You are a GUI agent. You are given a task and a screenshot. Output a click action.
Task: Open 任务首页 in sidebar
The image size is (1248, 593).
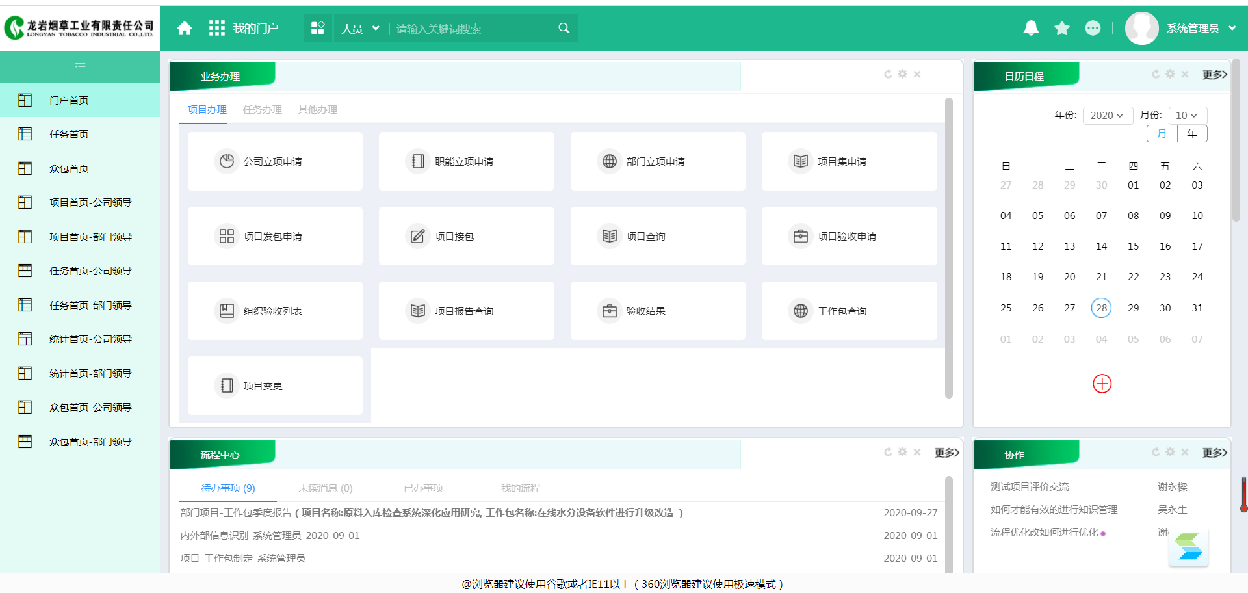pos(80,134)
